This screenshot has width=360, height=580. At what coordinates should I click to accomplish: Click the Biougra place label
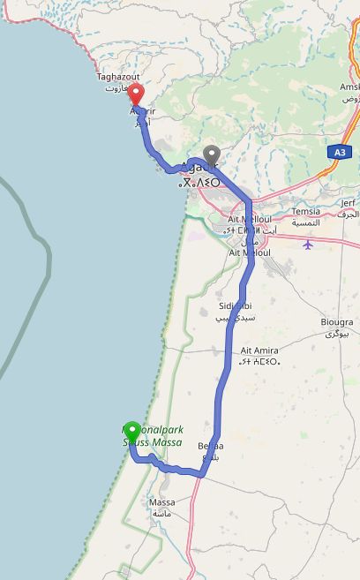pyautogui.click(x=337, y=322)
